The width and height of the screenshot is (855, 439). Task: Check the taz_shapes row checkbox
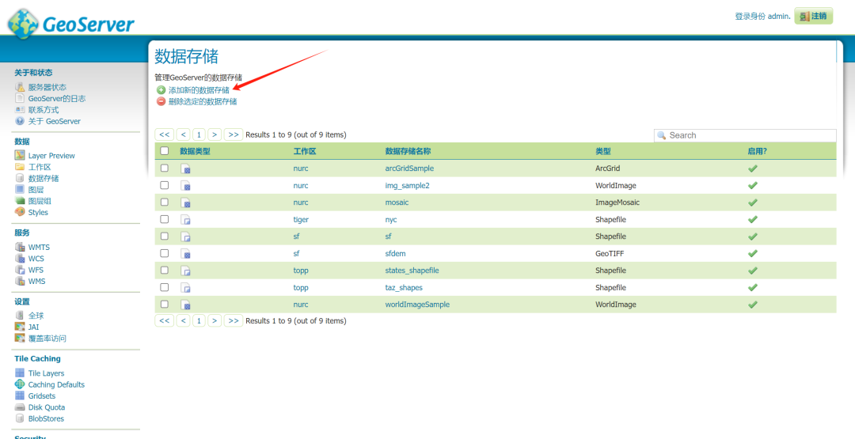point(164,287)
